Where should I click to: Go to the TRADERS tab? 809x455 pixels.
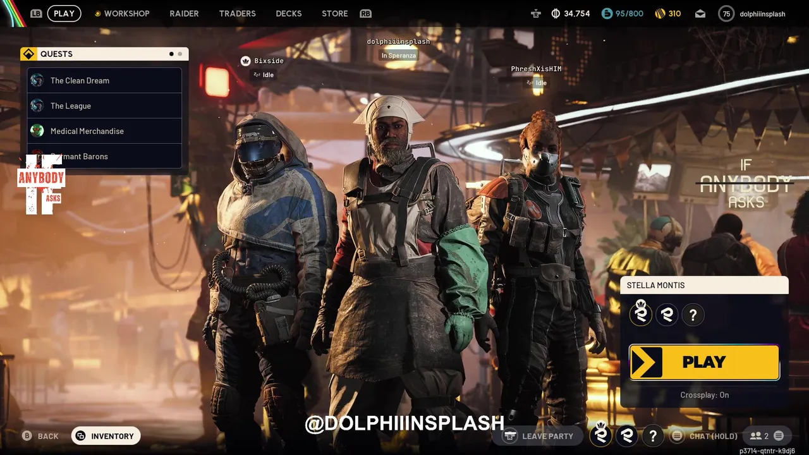tap(237, 13)
